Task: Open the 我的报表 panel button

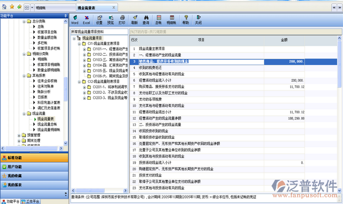Action: tap(34, 185)
